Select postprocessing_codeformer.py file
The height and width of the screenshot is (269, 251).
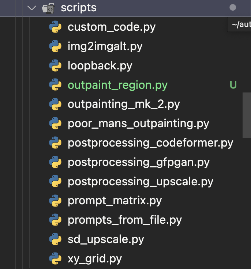[x=150, y=143]
